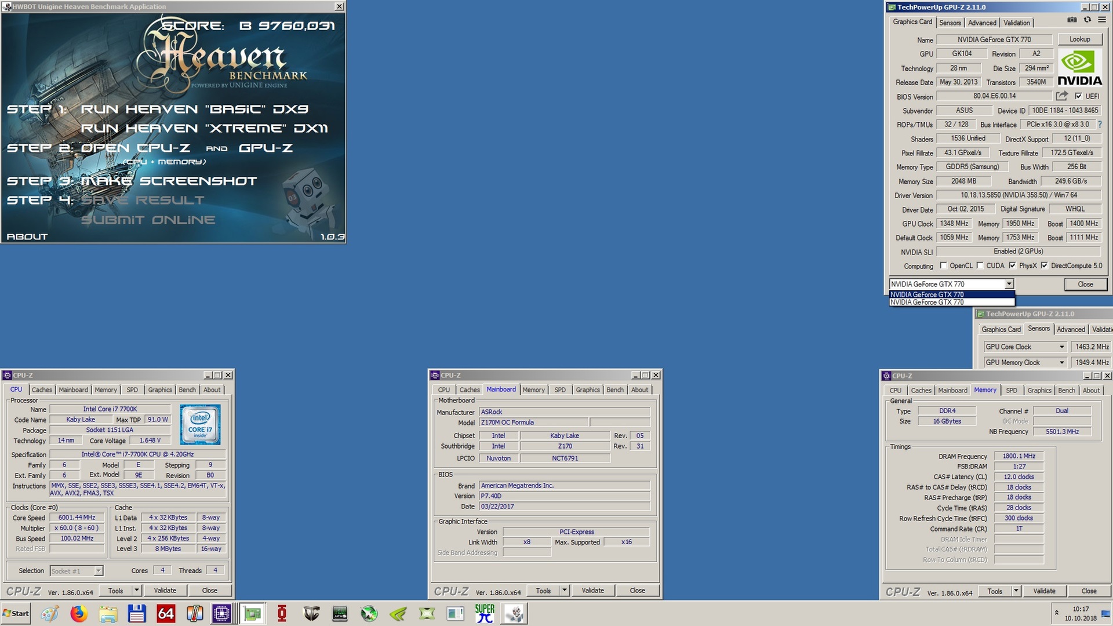Viewport: 1113px width, 626px height.
Task: Click SAVE RESULT in Heaven benchmark
Action: pos(143,200)
